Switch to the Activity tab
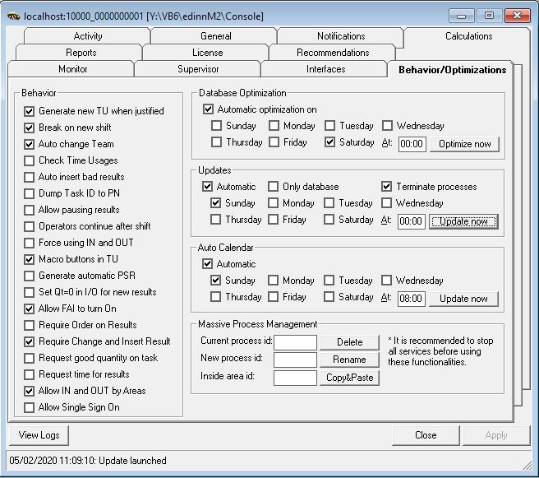539x478 pixels. click(x=88, y=36)
